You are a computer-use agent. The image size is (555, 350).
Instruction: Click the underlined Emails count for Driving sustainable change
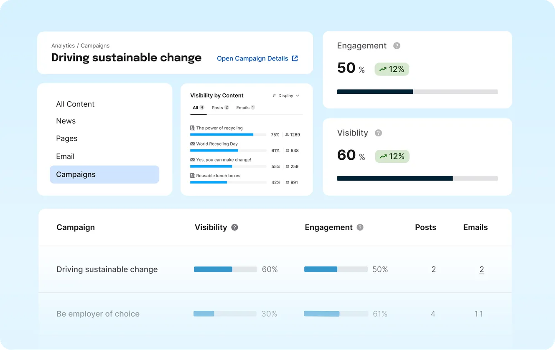482,269
